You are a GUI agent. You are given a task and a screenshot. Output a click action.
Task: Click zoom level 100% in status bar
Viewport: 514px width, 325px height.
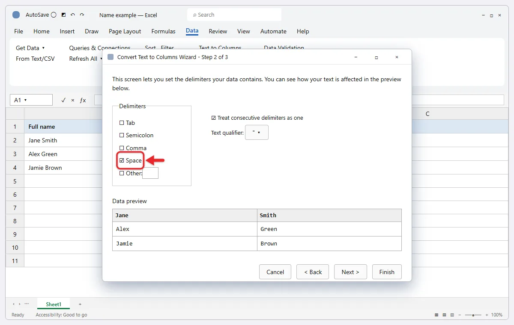coord(497,315)
